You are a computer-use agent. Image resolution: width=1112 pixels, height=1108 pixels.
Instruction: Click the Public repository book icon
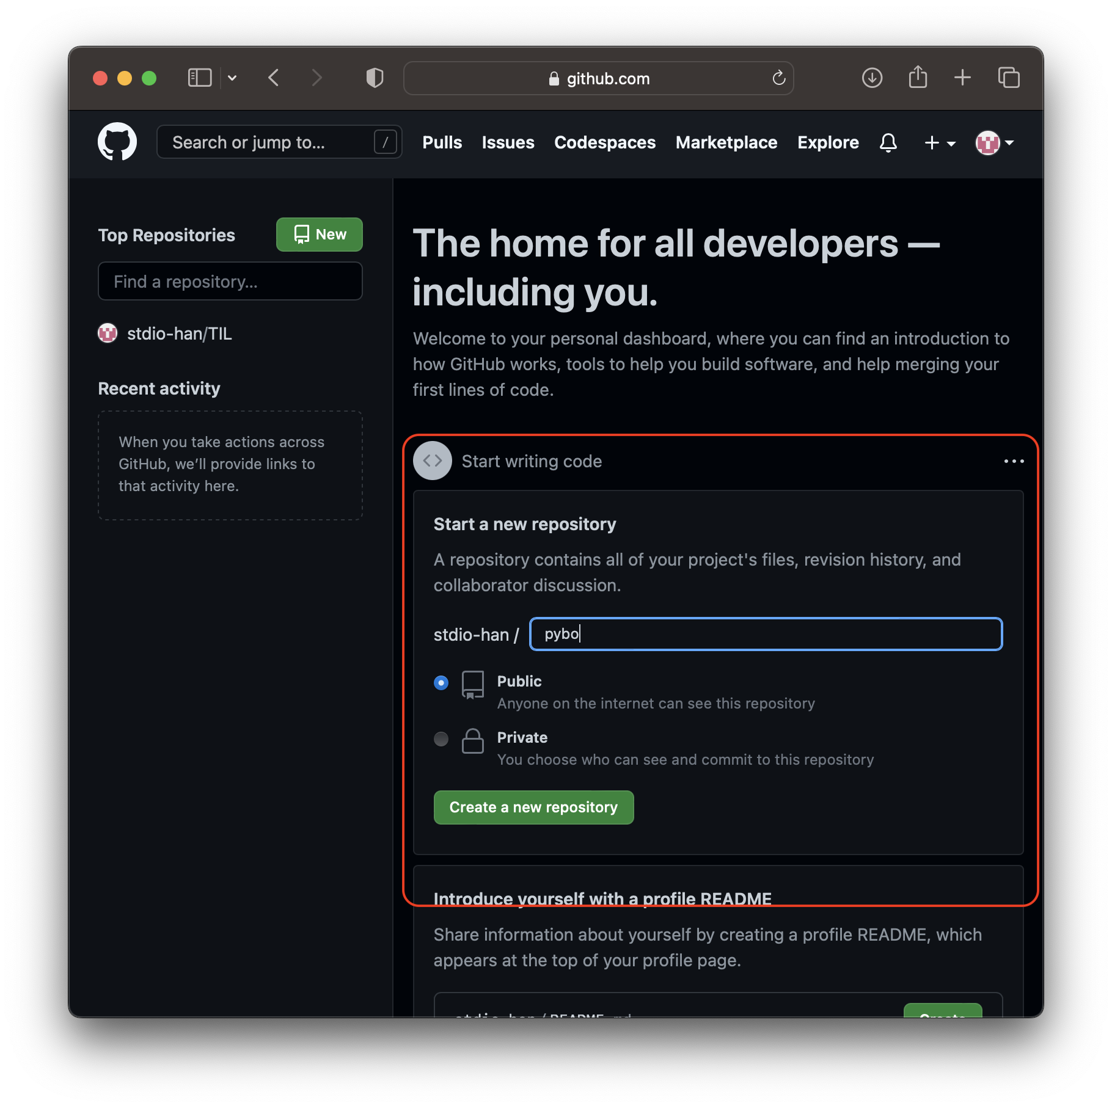[473, 685]
